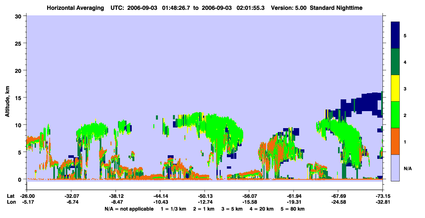Image resolution: width=425 pixels, height=218 pixels.
Task: Click the yellow level 3 colorbar segment
Action: click(x=395, y=88)
